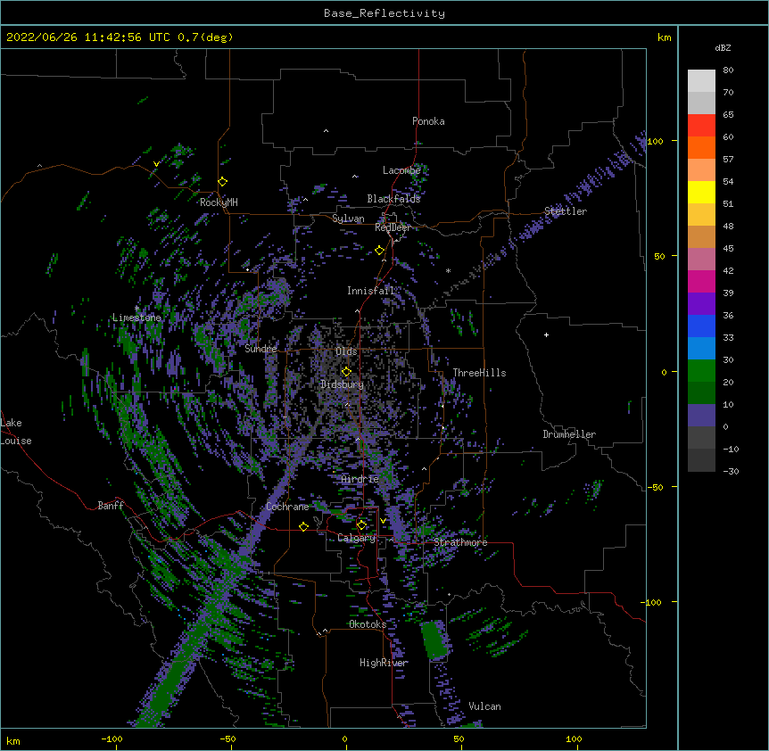Click the green rectangular echo near HighRiver

434,640
